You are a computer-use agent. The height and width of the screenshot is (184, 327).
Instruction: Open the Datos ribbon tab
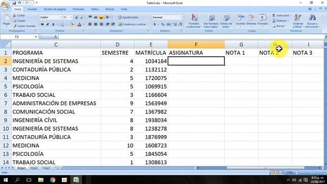[95, 9]
